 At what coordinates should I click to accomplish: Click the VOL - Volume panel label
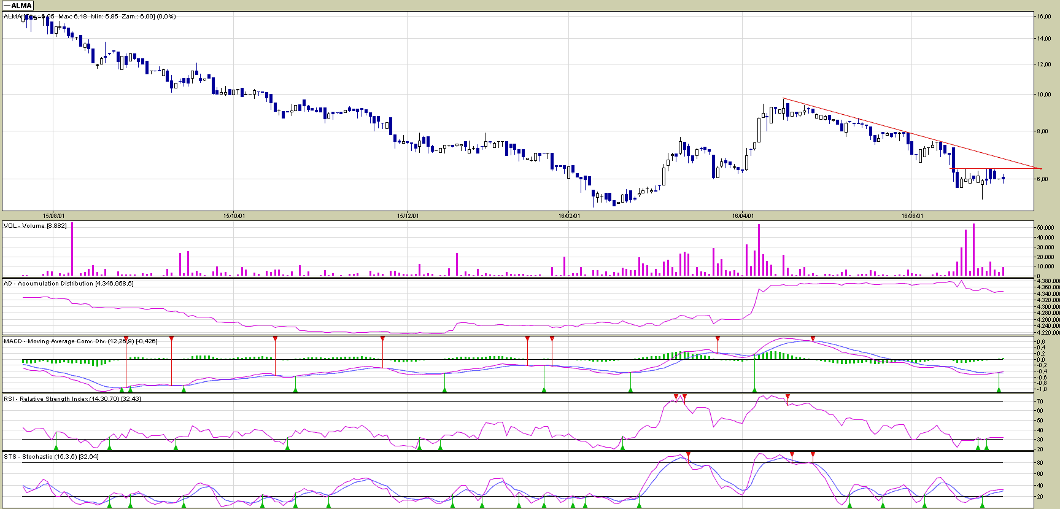[x=35, y=226]
